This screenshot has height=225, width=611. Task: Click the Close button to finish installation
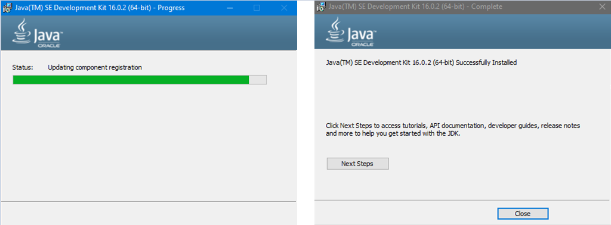pos(523,214)
